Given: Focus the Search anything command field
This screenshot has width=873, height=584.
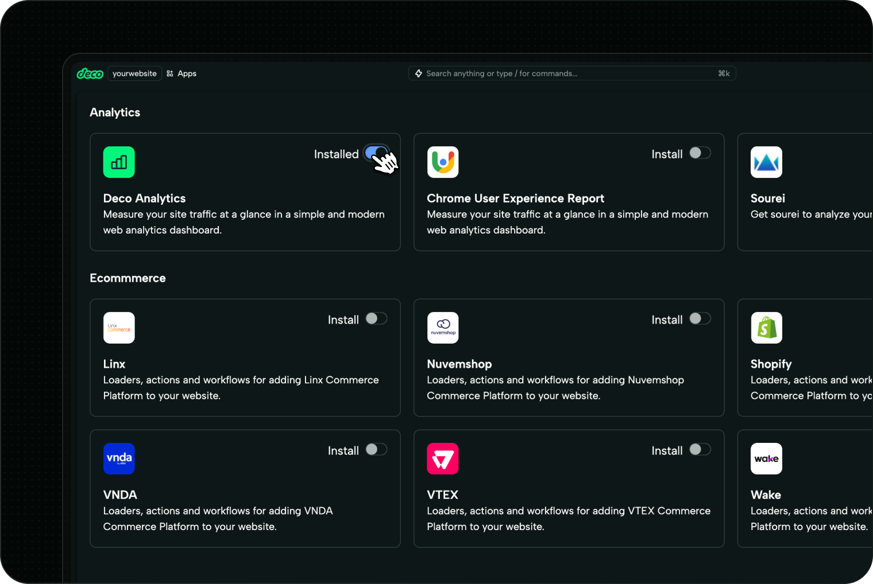Looking at the screenshot, I should coord(572,73).
